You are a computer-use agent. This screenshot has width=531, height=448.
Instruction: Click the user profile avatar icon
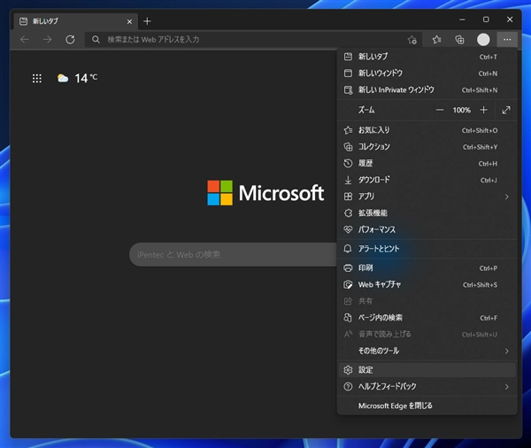pos(483,40)
